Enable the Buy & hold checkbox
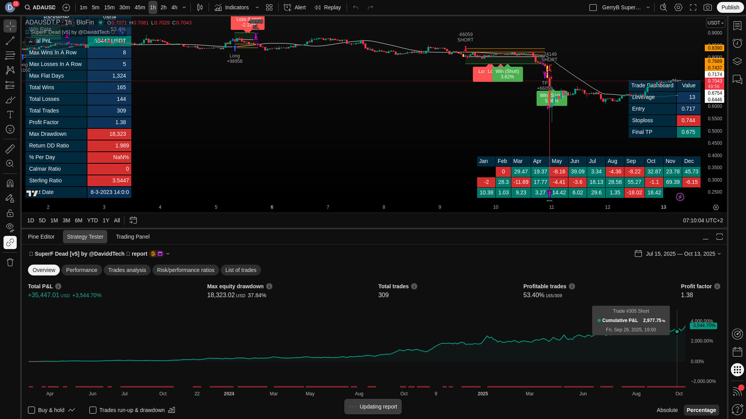This screenshot has width=746, height=419. click(32, 410)
